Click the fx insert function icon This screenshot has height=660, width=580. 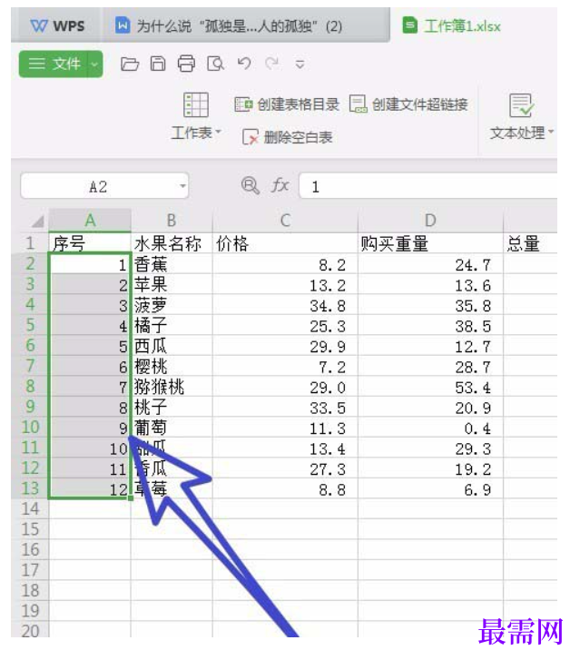point(280,185)
